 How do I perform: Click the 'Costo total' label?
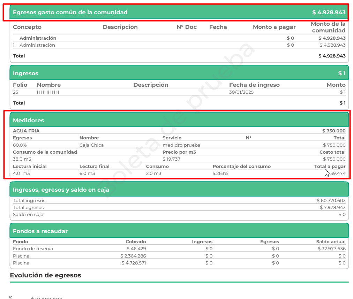tap(332, 152)
